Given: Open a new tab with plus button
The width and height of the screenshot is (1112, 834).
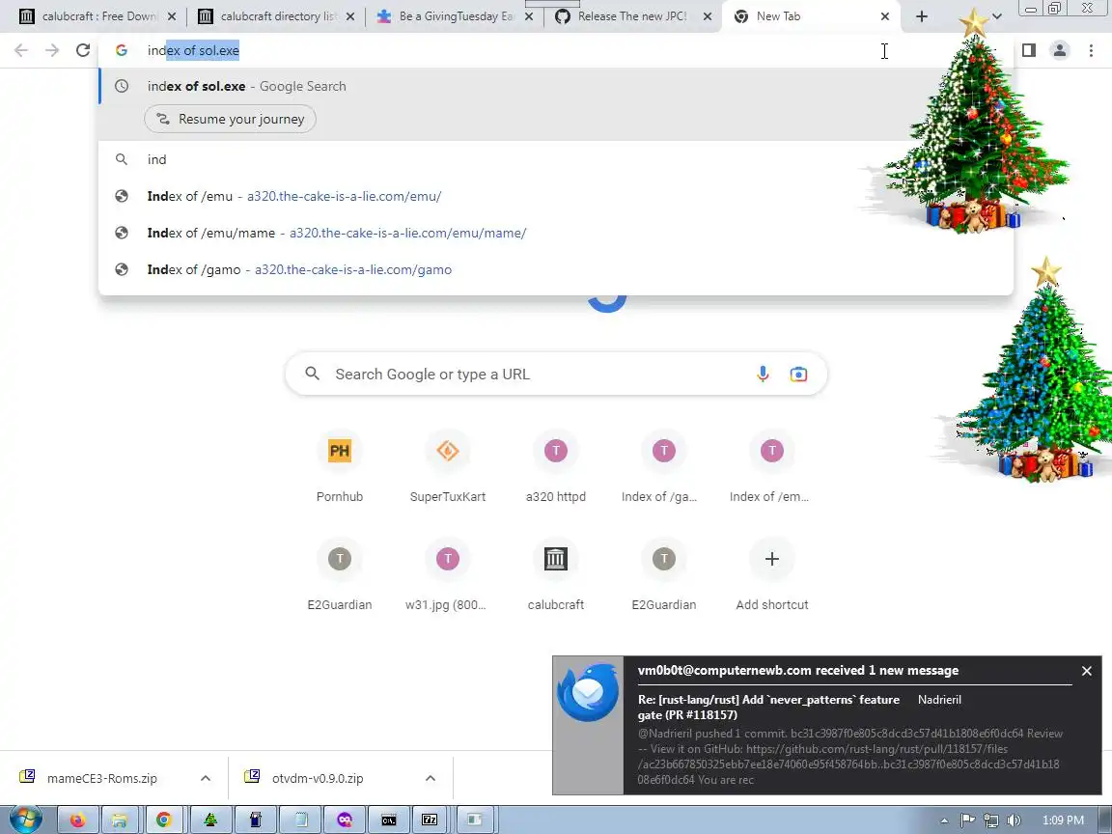Looking at the screenshot, I should (x=921, y=16).
